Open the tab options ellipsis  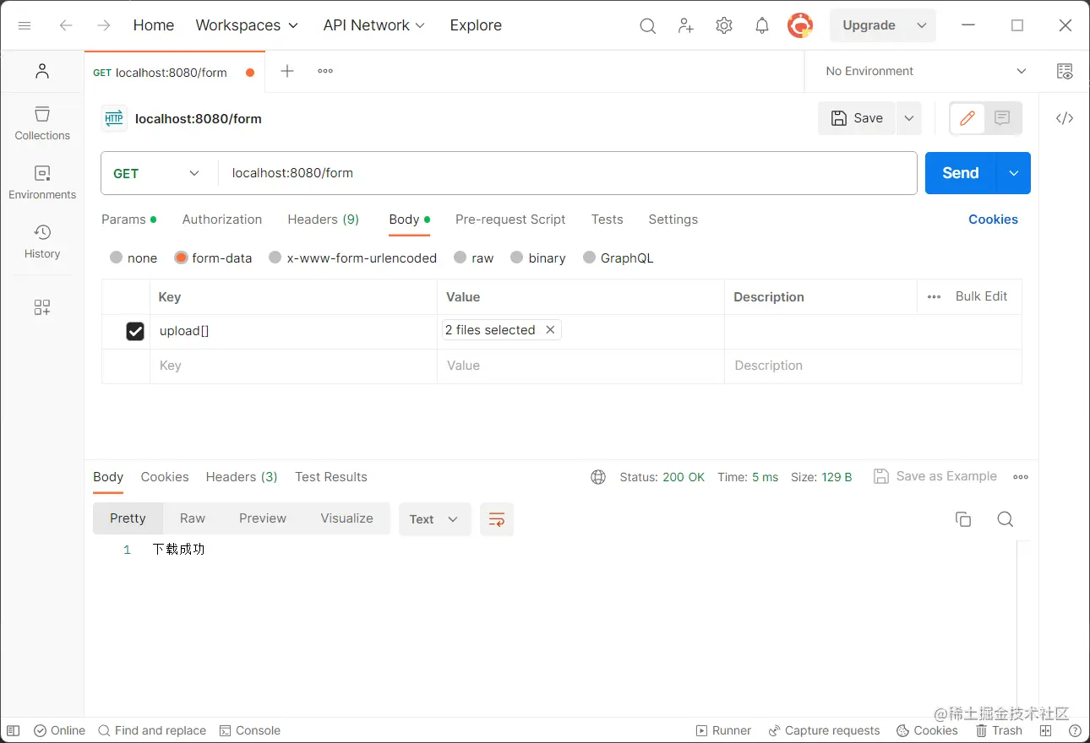coord(325,71)
